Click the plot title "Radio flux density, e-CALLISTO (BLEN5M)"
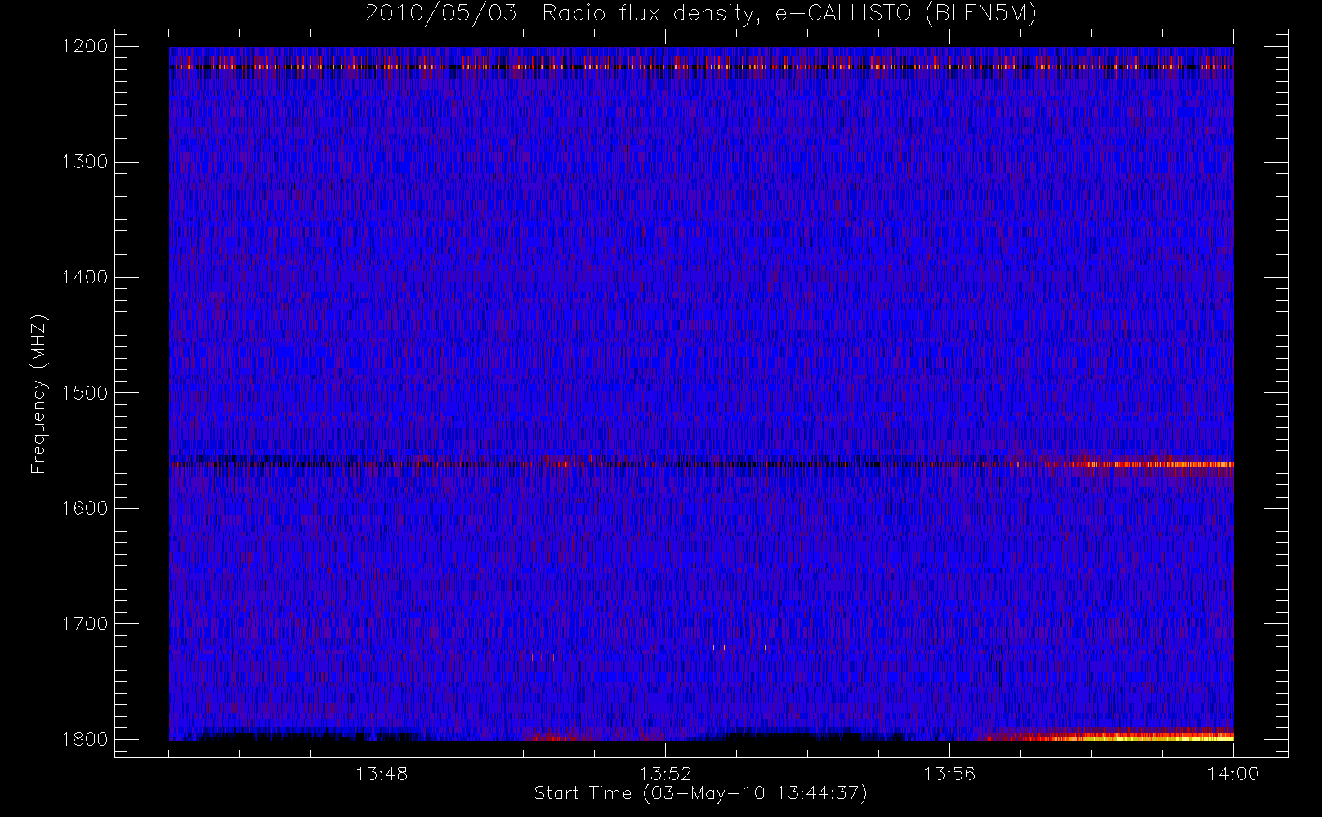 [789, 14]
